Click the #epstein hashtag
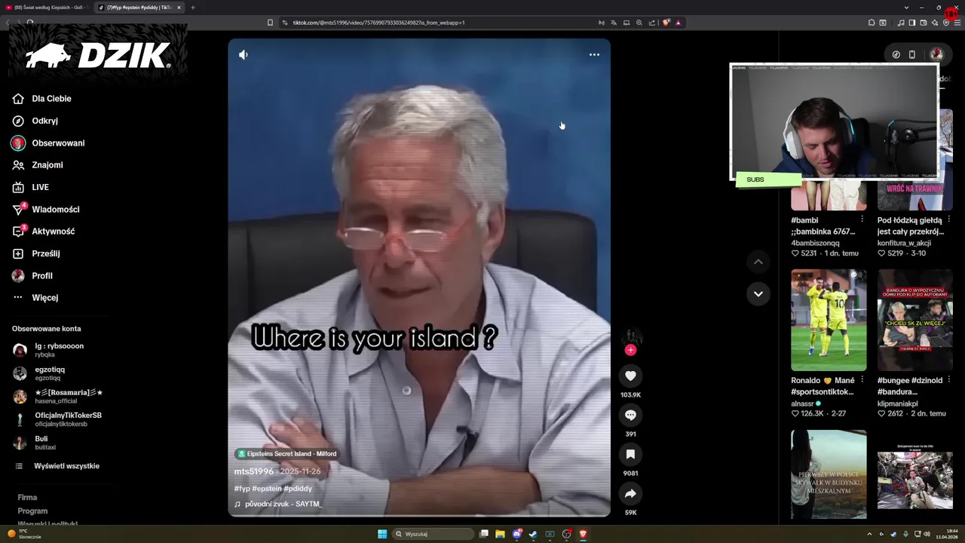965x543 pixels. 267,489
